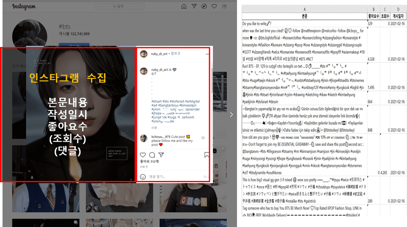The width and height of the screenshot is (407, 227).
Task: Open direct messages paper plane icon
Action: 194,6
